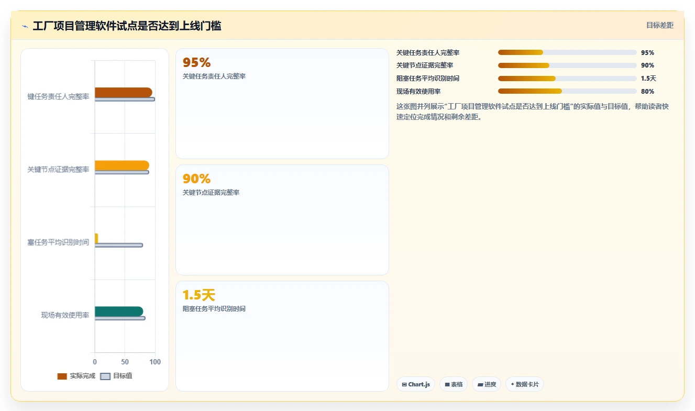The image size is (695, 411).
Task: Click the 关键节点证据完整率 progress bar
Action: pyautogui.click(x=567, y=65)
